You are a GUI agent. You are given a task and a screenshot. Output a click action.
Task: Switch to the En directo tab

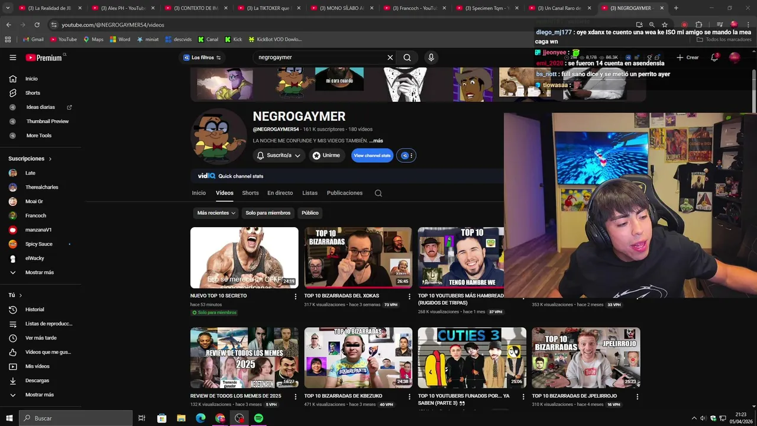280,193
